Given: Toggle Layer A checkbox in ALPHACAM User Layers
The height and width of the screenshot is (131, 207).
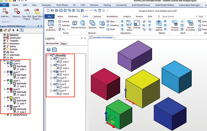Looking at the screenshot, I should coord(8,63).
